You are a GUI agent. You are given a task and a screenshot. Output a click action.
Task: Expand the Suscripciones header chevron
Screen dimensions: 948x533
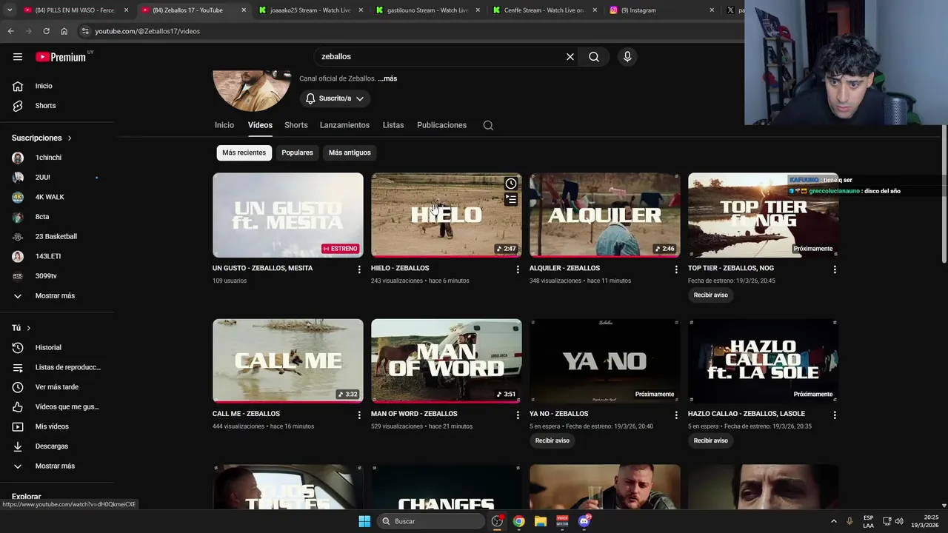pos(70,138)
